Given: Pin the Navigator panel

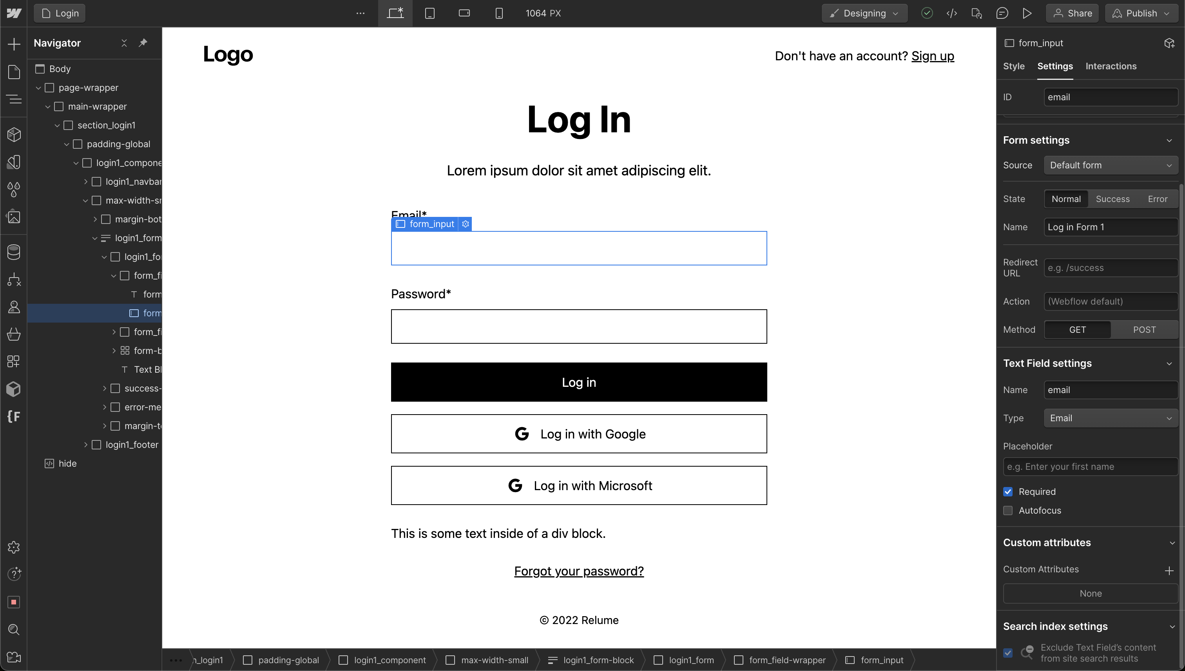Looking at the screenshot, I should pos(143,43).
